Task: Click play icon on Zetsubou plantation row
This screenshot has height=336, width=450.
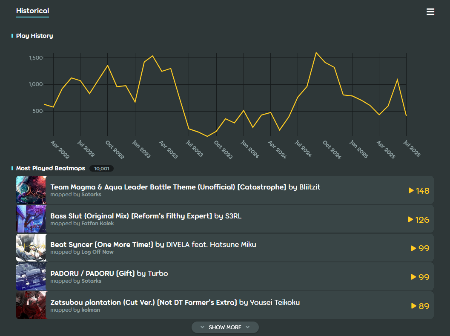Action: click(414, 306)
